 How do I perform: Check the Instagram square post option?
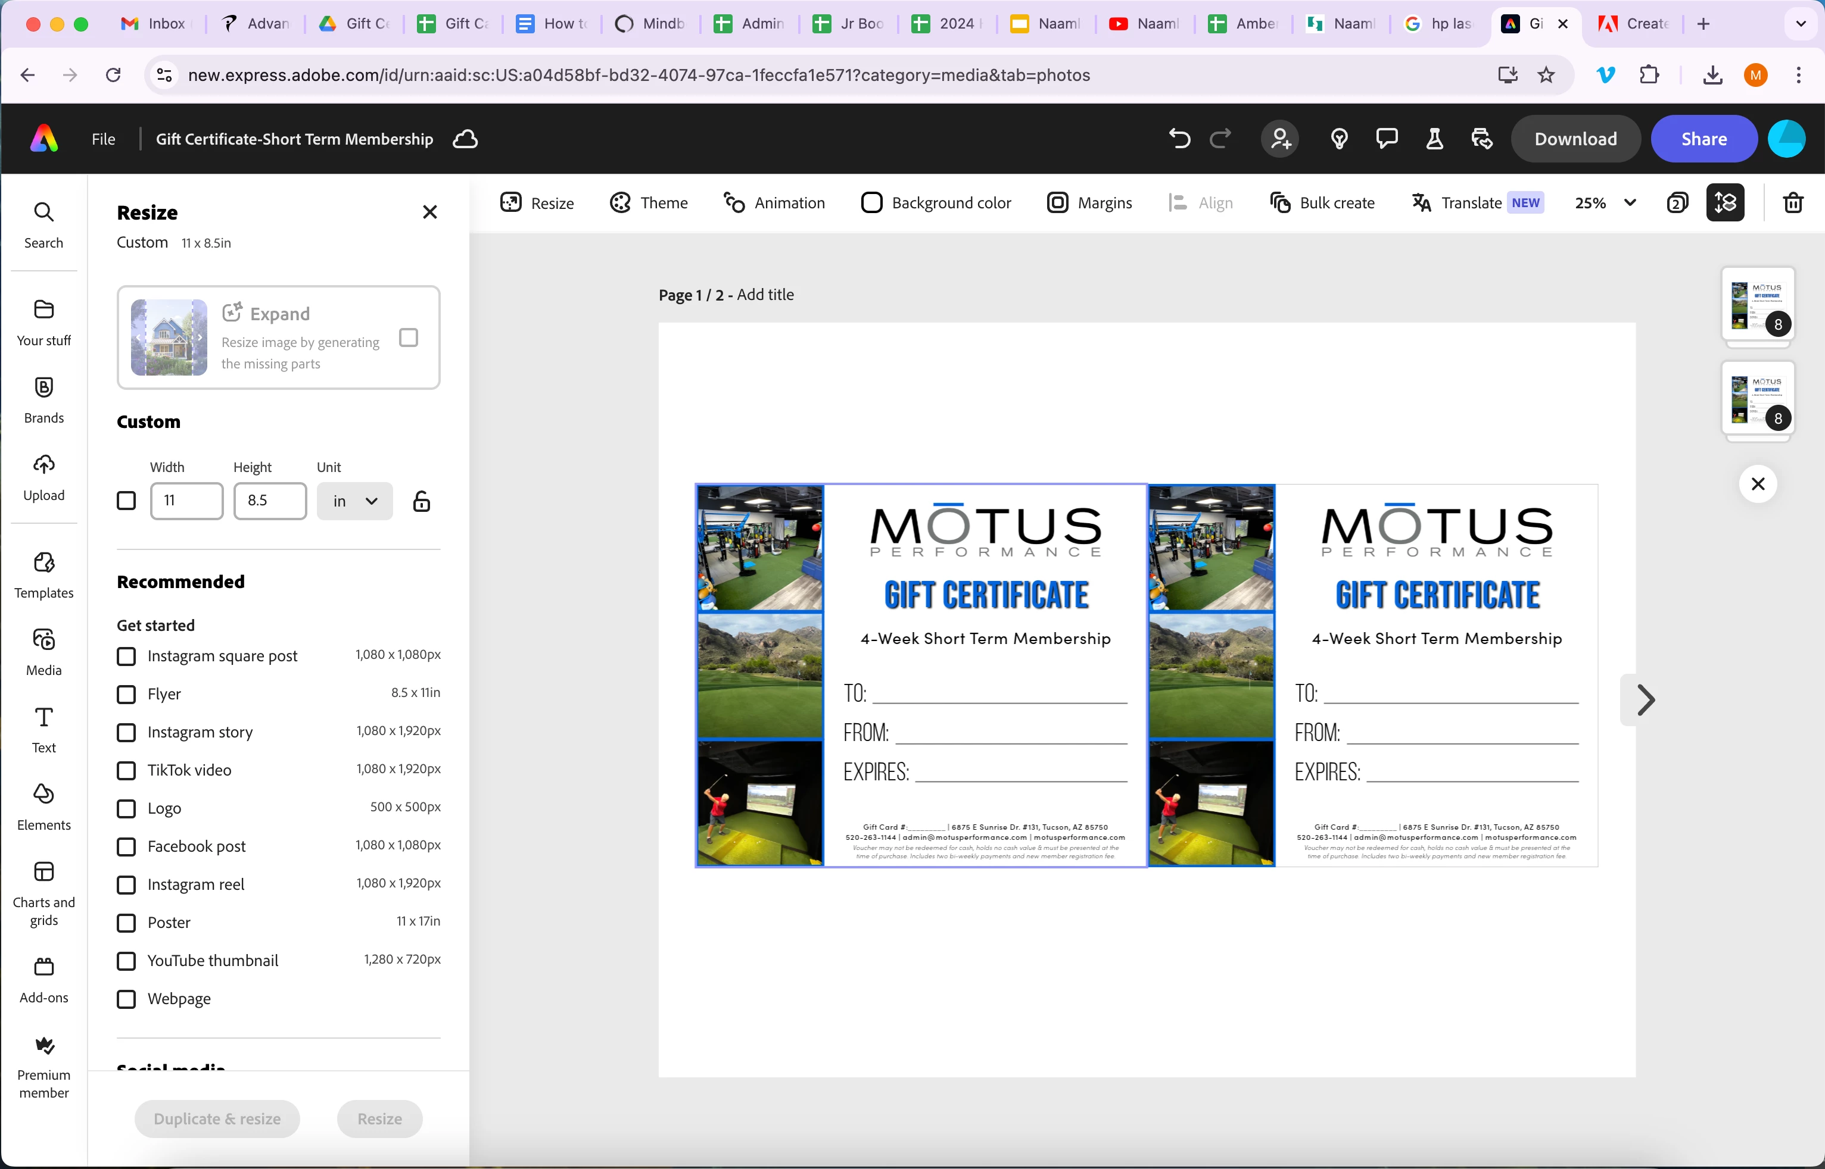[127, 656]
